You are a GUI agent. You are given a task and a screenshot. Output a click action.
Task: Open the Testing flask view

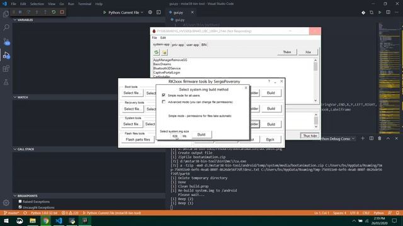coord(6,82)
